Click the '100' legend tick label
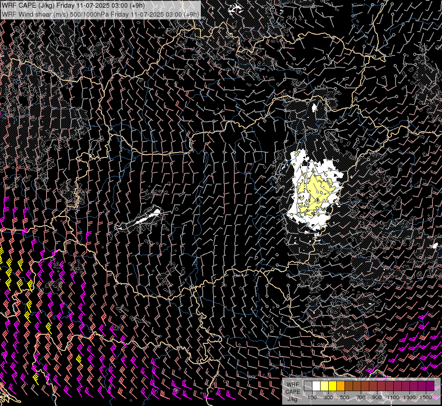Image resolution: width=442 pixels, height=406 pixels. pyautogui.click(x=312, y=397)
